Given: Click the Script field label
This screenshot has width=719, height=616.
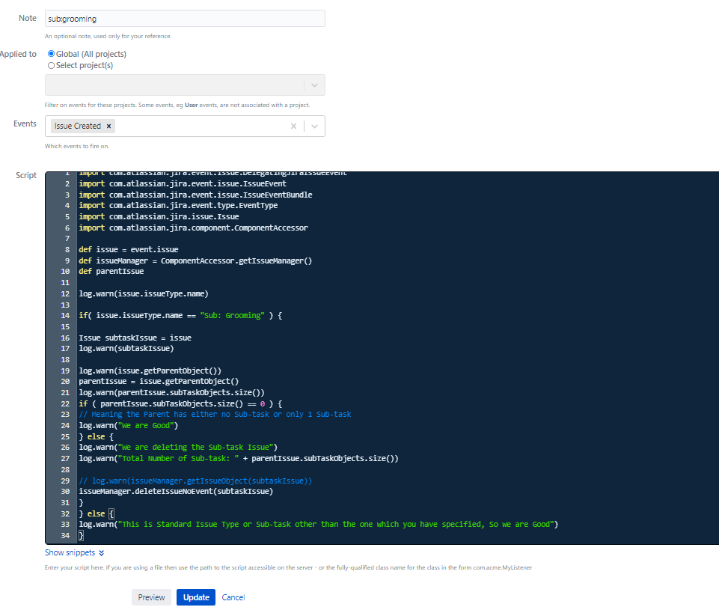Looking at the screenshot, I should coord(25,175).
